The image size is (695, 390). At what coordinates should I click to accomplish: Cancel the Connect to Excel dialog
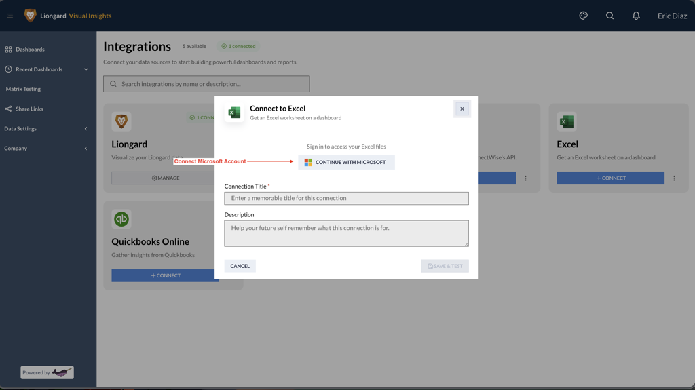[x=240, y=266]
